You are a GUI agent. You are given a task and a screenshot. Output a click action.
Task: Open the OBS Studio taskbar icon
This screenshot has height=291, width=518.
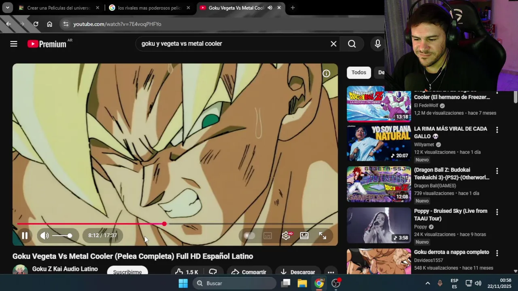(336, 283)
